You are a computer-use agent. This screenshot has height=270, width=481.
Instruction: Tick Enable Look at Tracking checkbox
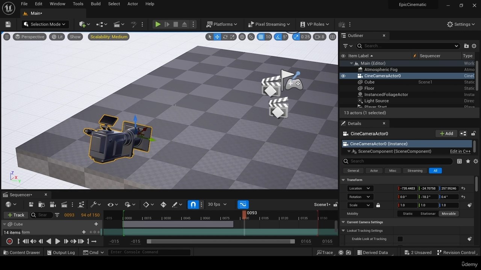coord(400,239)
